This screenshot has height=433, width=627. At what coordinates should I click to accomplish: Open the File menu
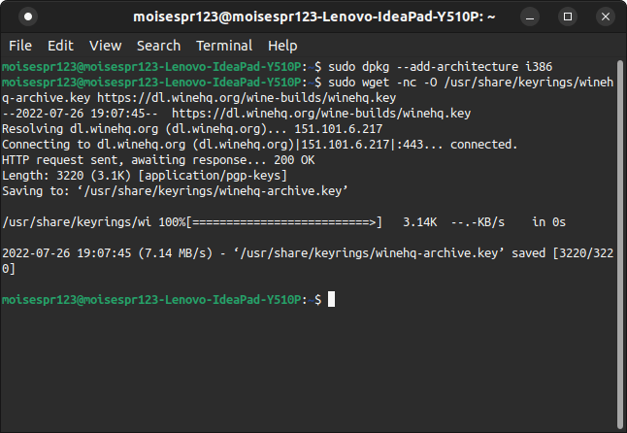point(20,46)
